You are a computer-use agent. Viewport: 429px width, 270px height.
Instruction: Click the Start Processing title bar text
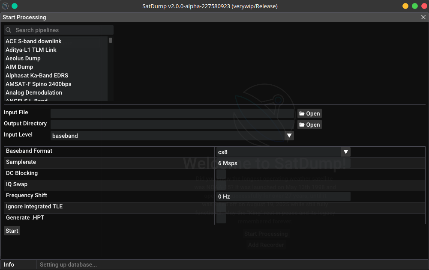(x=24, y=17)
